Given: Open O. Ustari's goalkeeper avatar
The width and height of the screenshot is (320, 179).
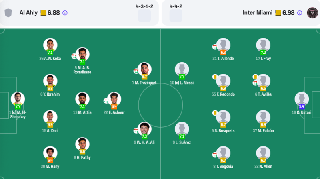Looking at the screenshot, I should click(302, 99).
